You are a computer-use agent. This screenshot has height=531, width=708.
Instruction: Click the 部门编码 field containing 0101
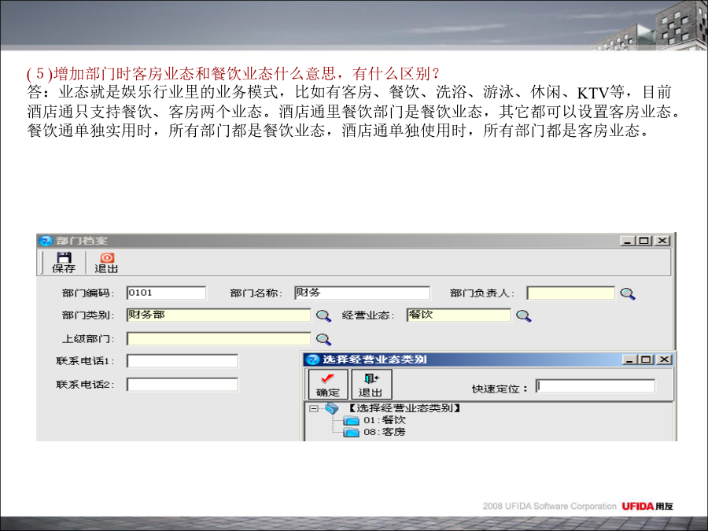click(x=166, y=293)
